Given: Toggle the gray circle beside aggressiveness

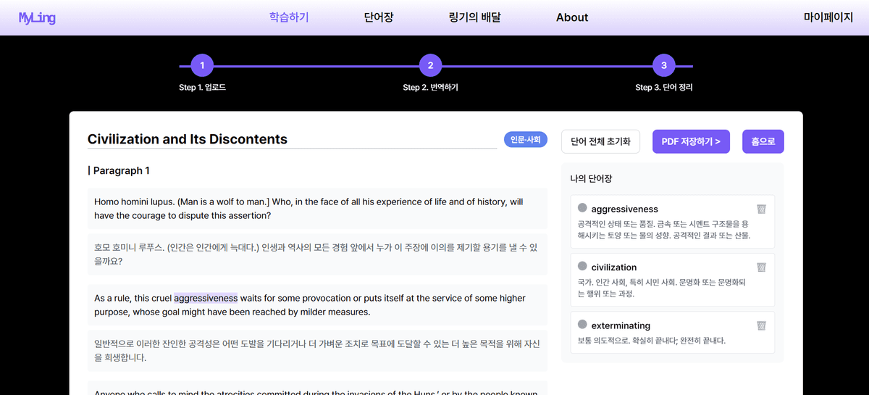Looking at the screenshot, I should pos(582,209).
